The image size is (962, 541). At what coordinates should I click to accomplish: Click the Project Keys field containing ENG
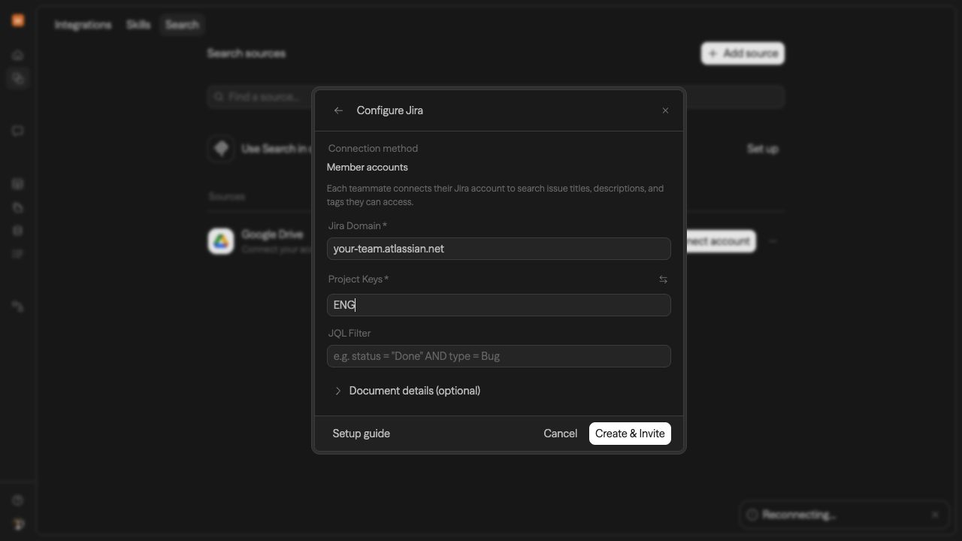pyautogui.click(x=498, y=305)
